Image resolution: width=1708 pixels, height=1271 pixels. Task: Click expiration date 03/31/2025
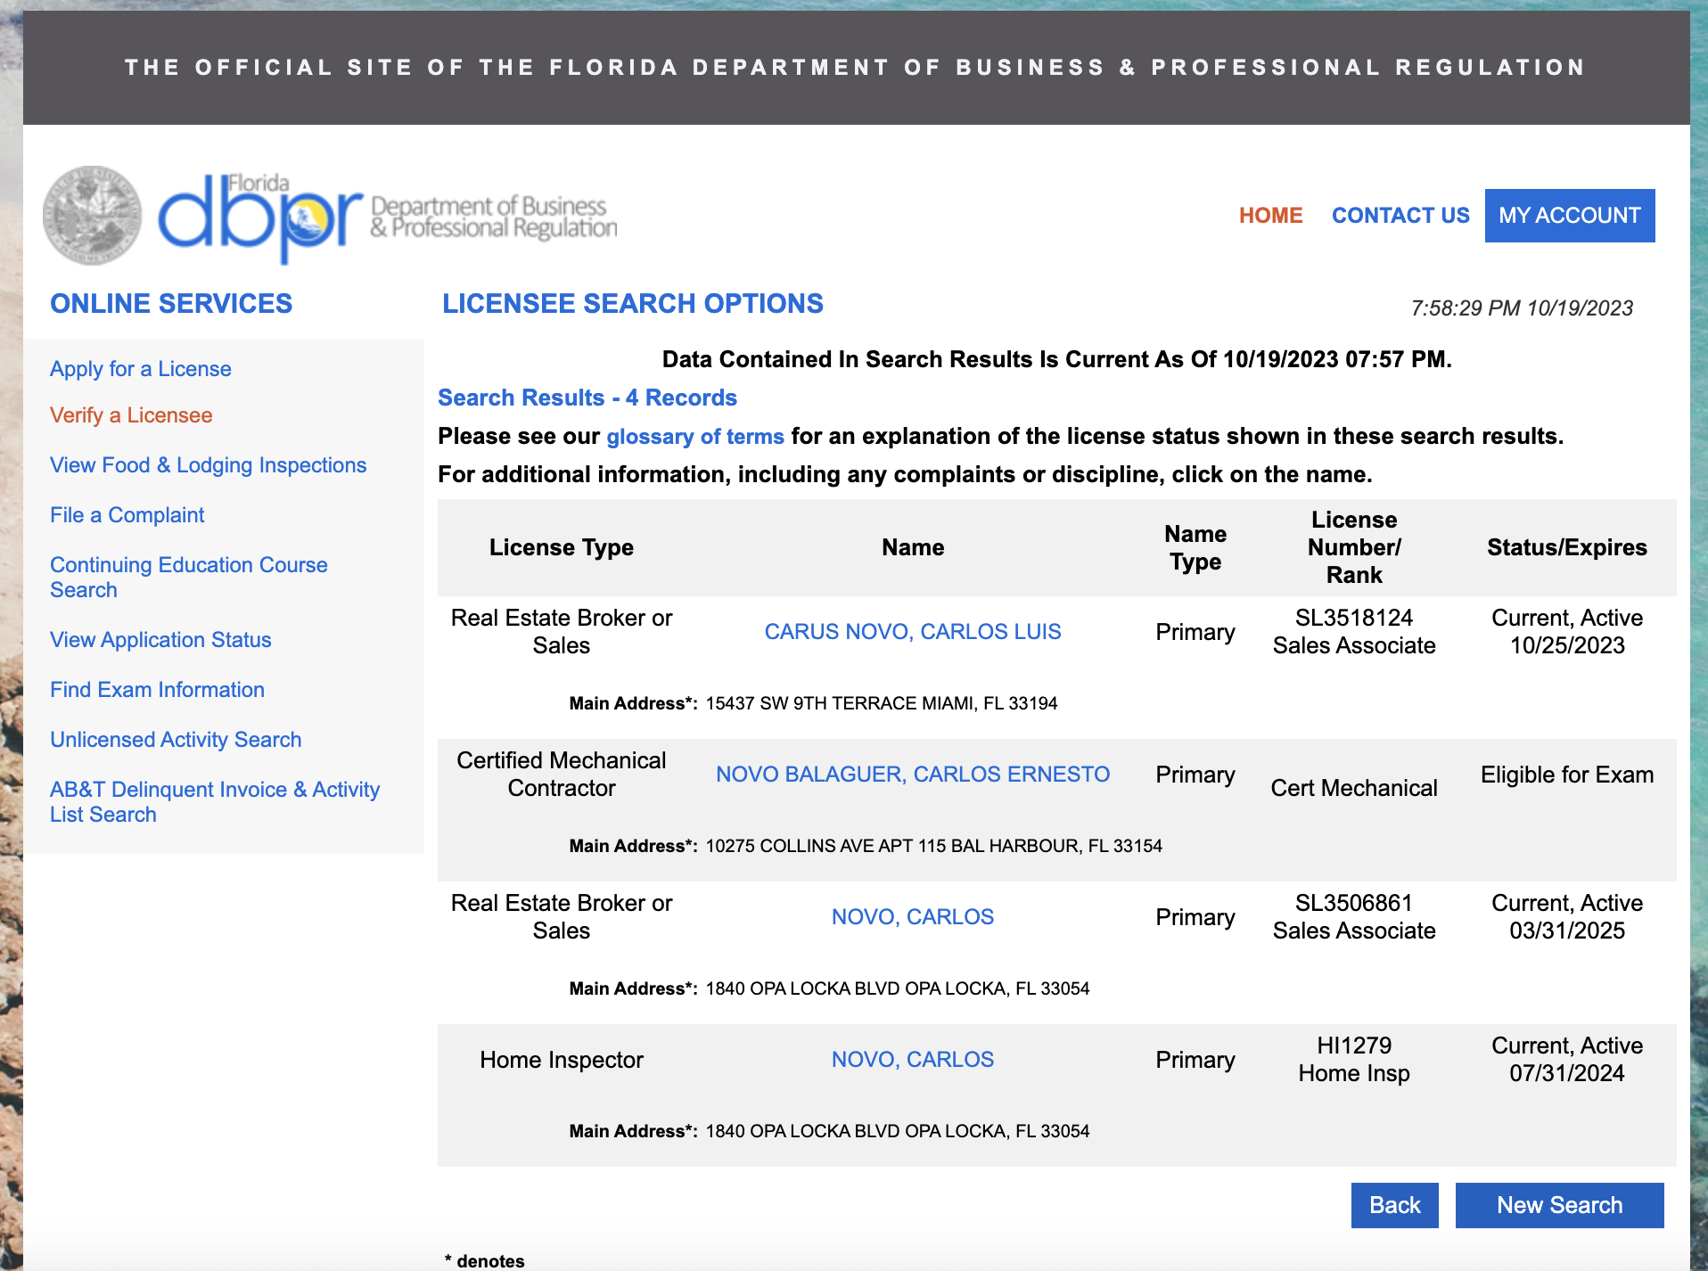click(x=1567, y=931)
